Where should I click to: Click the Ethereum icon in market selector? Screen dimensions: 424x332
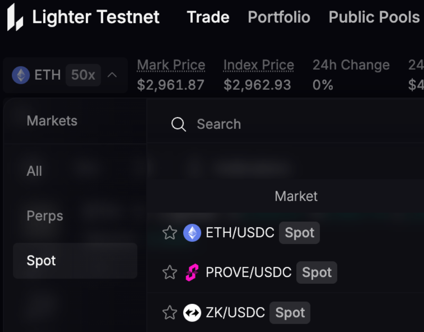[21, 75]
